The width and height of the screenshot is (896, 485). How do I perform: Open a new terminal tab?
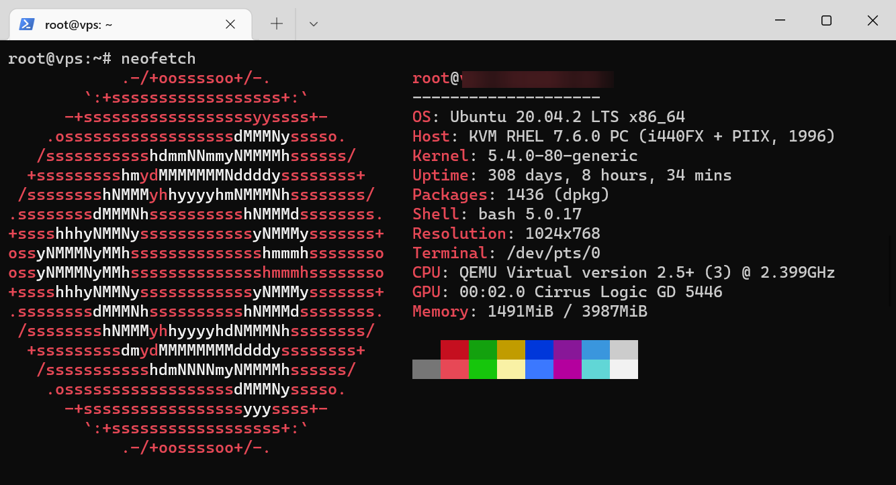coord(276,24)
